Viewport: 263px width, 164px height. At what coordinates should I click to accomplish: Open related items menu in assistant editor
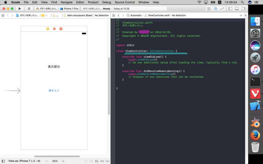114,15
